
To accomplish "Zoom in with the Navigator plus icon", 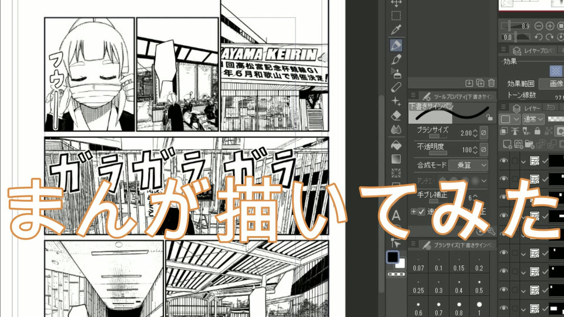I will click(x=550, y=26).
